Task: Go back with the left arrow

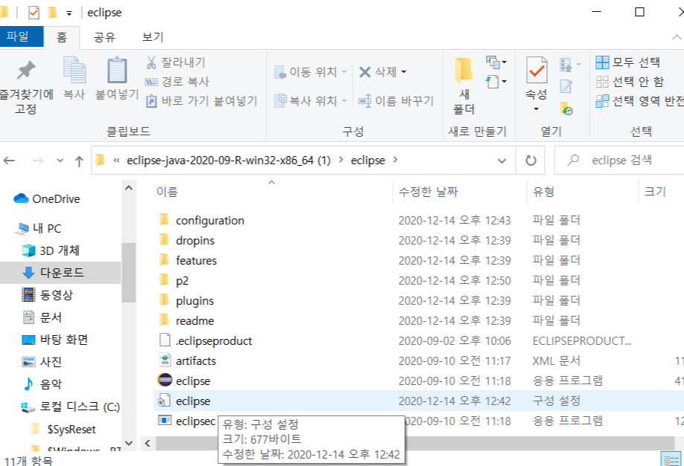Action: click(9, 161)
